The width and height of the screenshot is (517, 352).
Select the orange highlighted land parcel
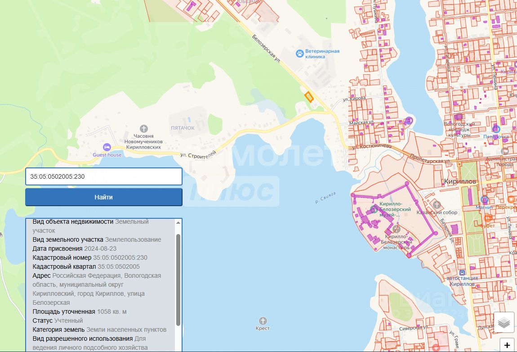point(309,96)
